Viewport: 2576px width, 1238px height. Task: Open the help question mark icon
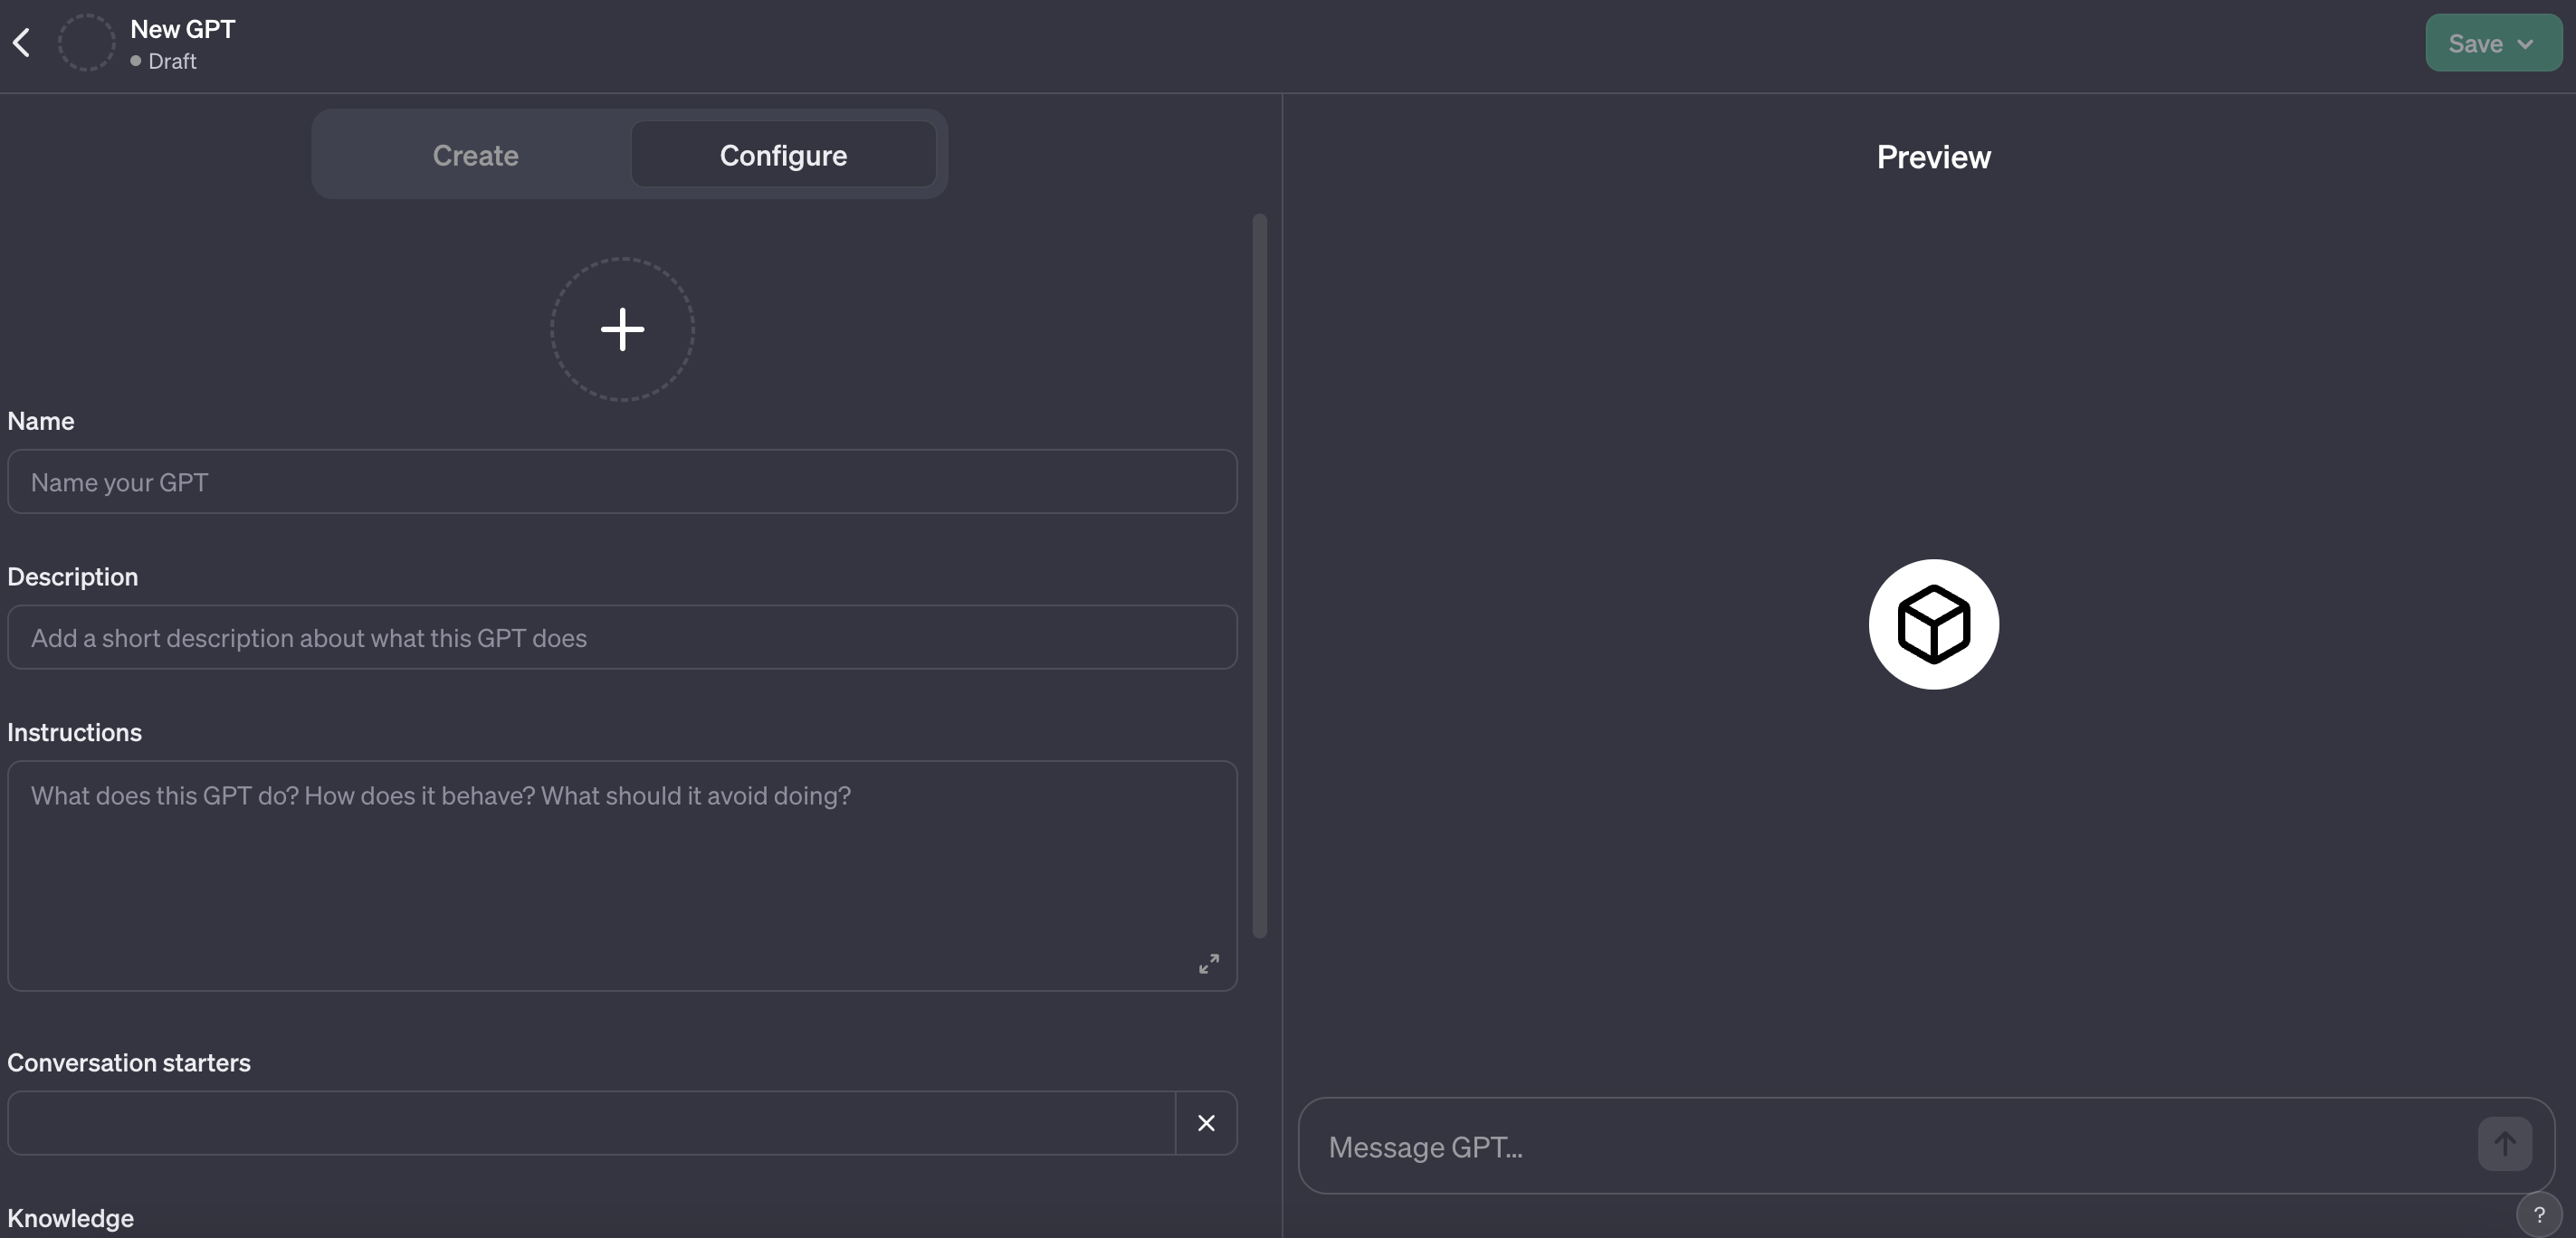tap(2539, 1213)
